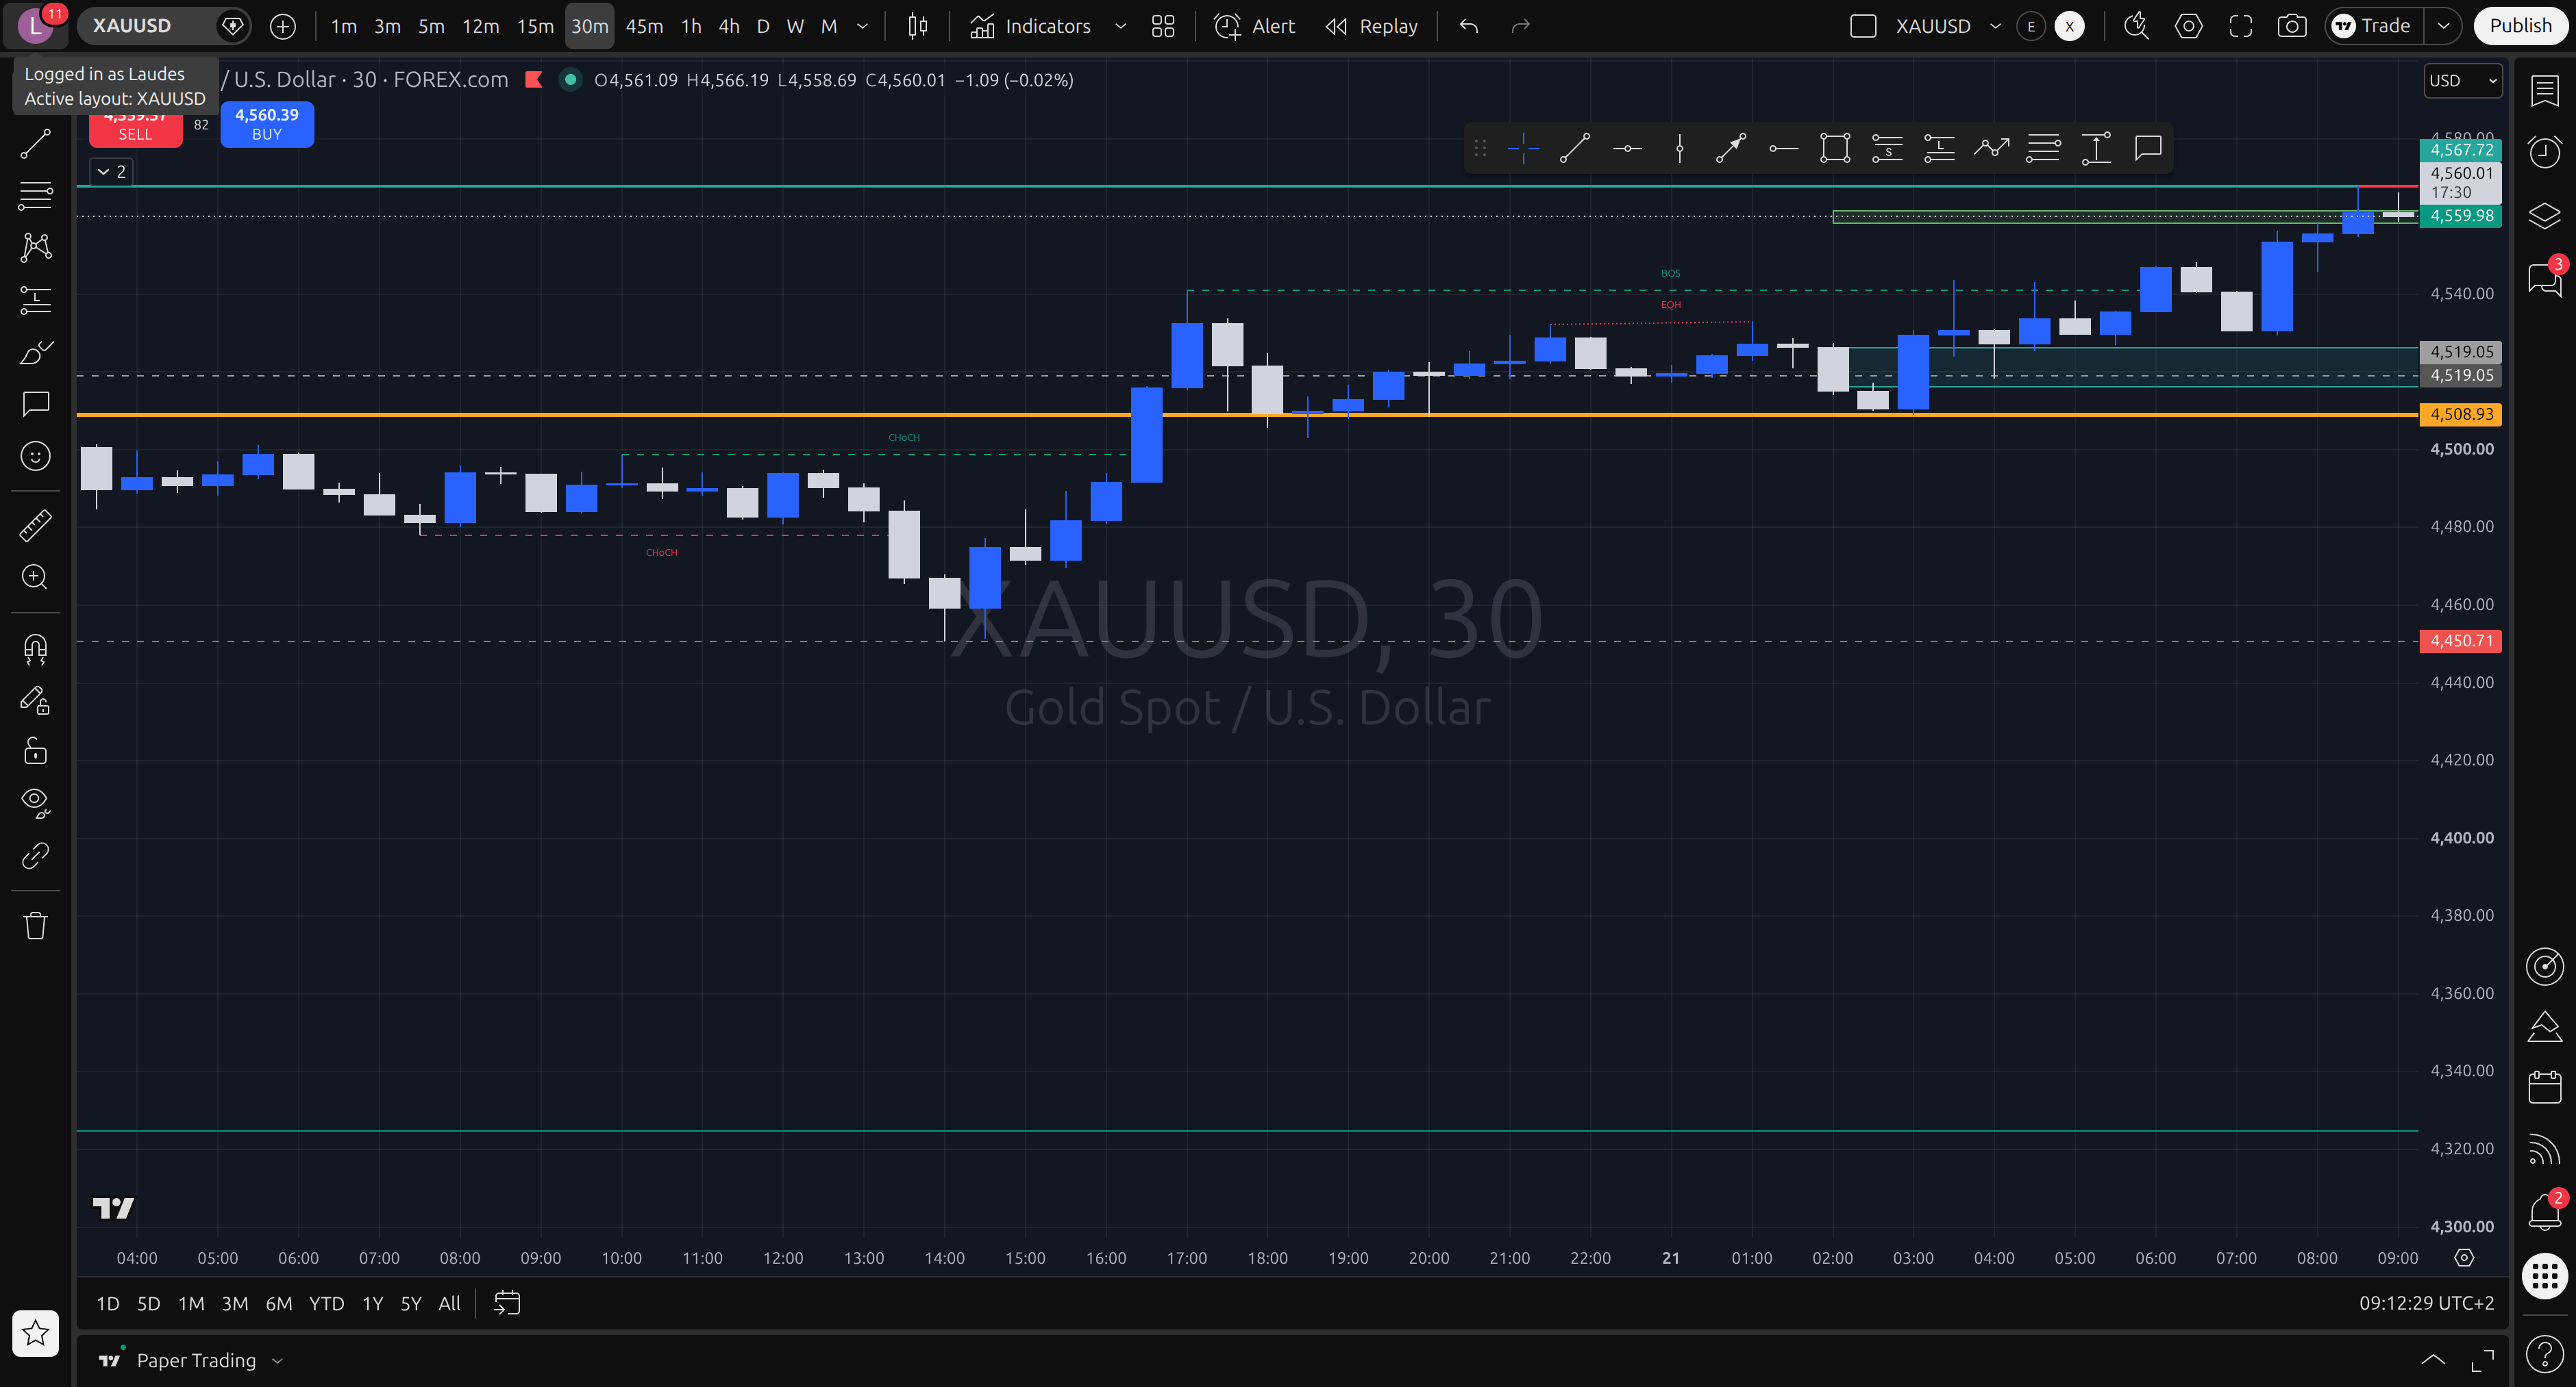Viewport: 2576px width, 1387px height.
Task: Open the emoji and icons tool
Action: point(36,457)
